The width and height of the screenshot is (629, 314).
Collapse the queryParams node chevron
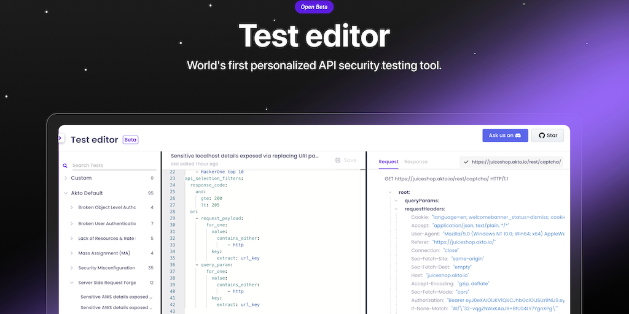(396, 201)
